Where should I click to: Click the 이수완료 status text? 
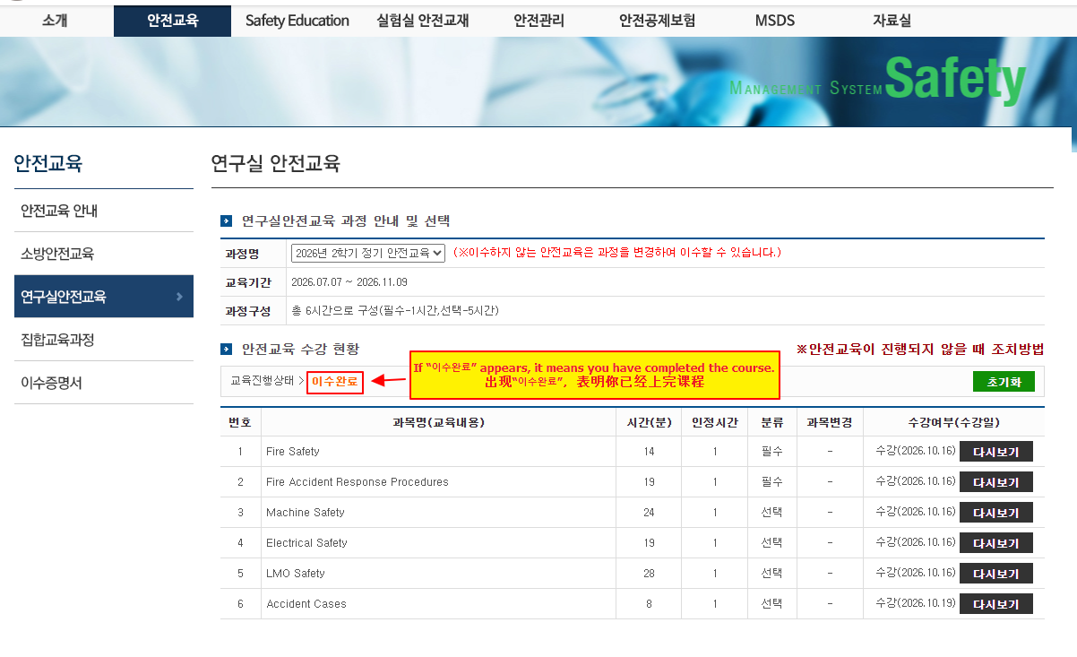point(335,381)
